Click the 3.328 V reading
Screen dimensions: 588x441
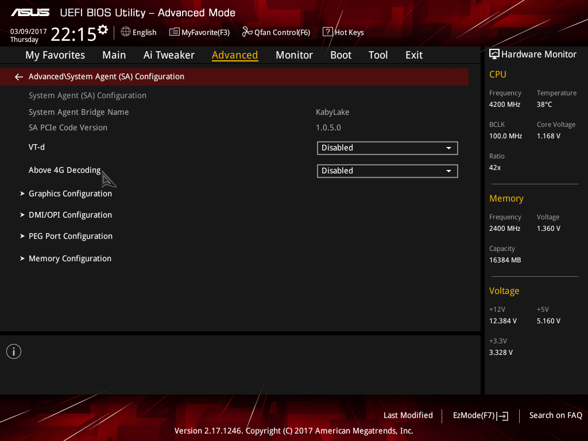point(501,353)
